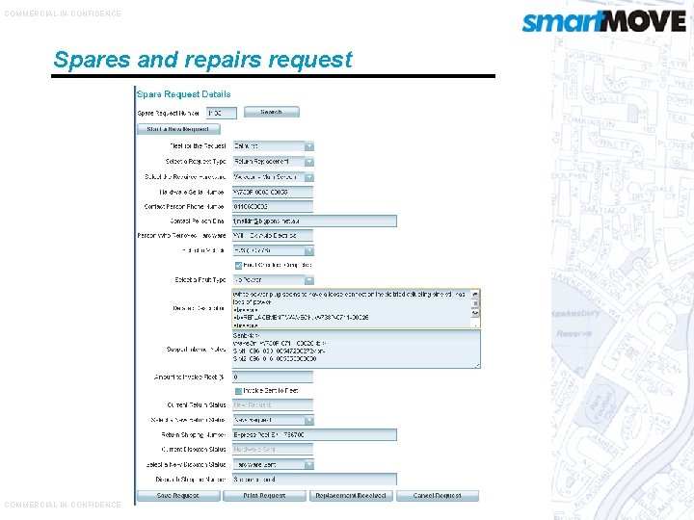694x520 pixels.
Task: Click the Spare Request Details heading
Action: [x=184, y=94]
